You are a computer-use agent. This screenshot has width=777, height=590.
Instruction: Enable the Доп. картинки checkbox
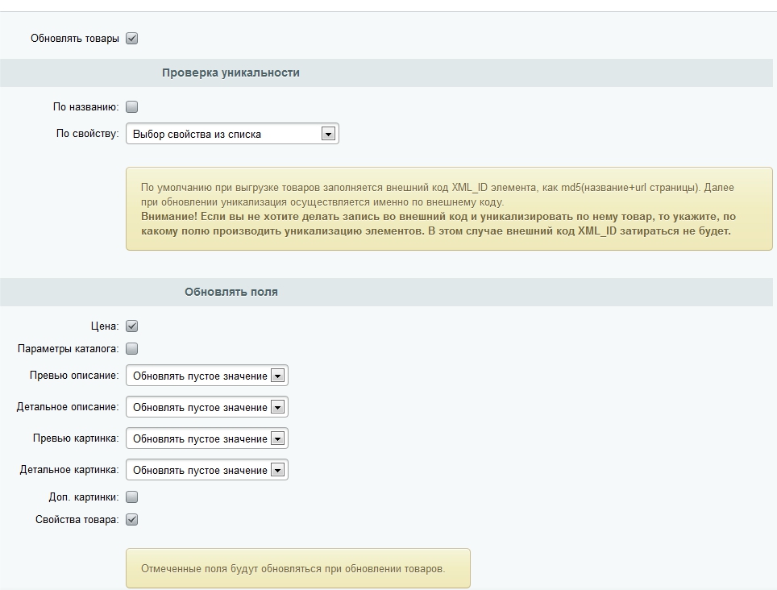click(132, 497)
